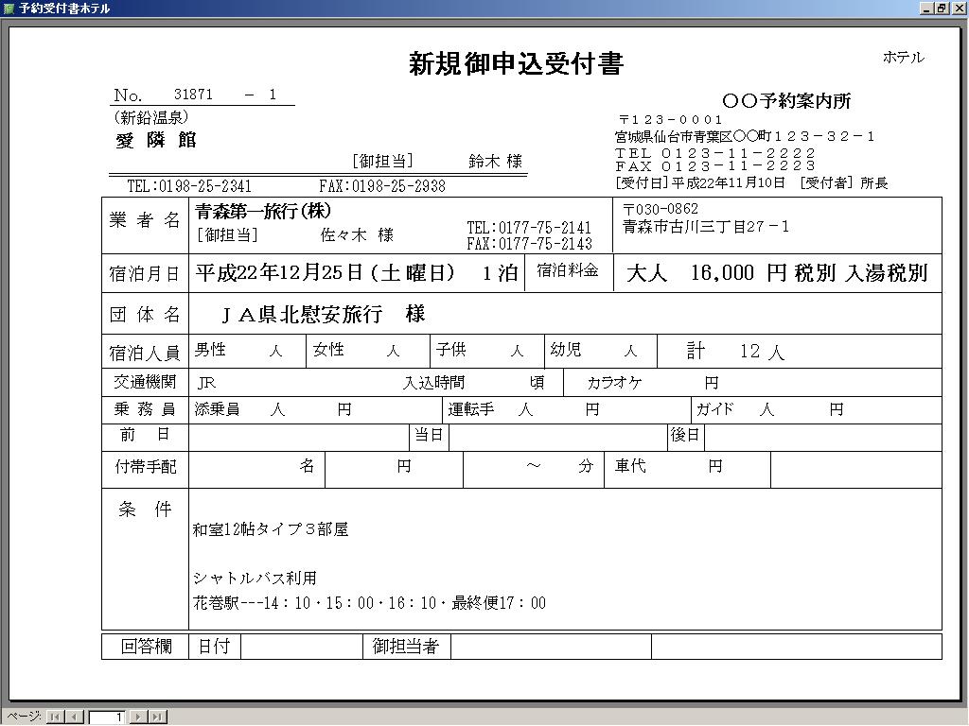This screenshot has width=969, height=726.
Task: Click the 宿泊料金 label
Action: tap(568, 269)
